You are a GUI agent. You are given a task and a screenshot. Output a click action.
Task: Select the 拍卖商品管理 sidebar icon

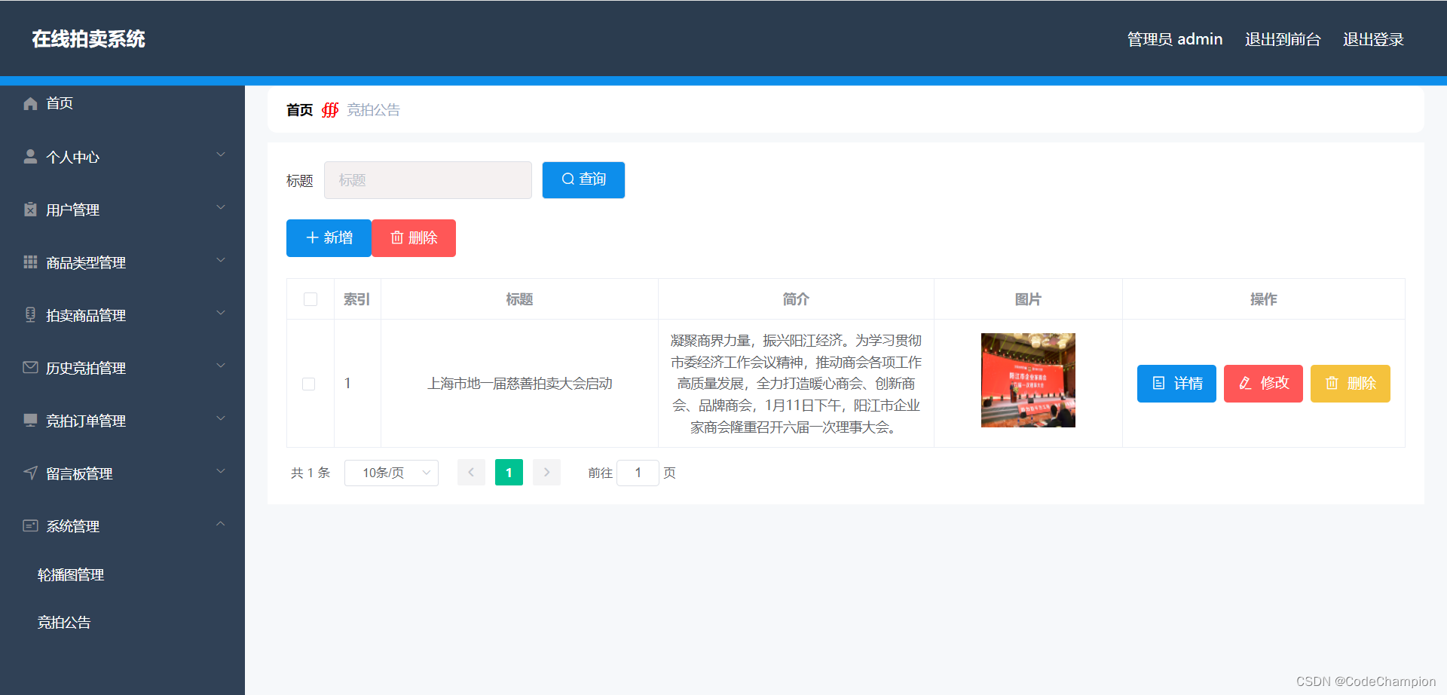pos(30,314)
